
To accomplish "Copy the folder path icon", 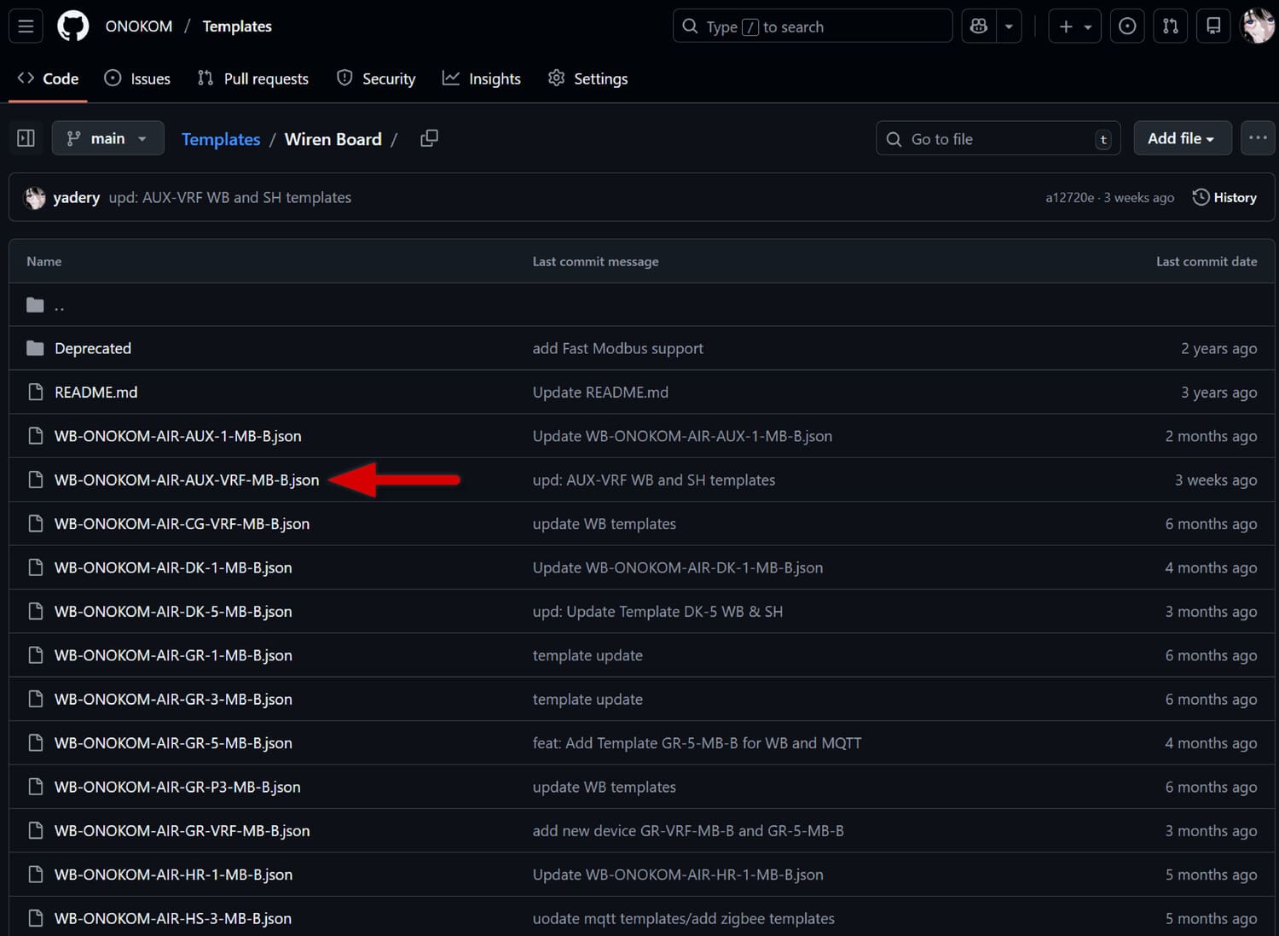I will [429, 138].
